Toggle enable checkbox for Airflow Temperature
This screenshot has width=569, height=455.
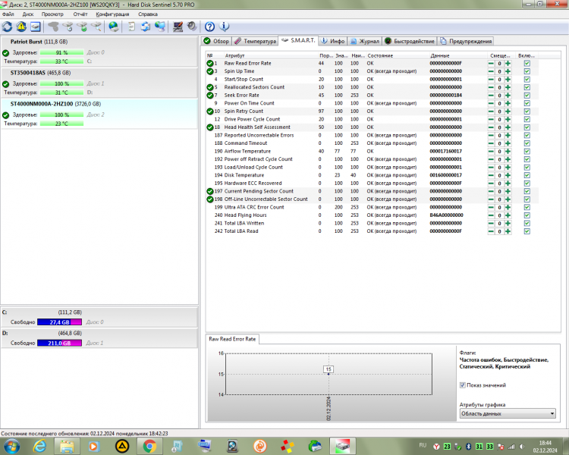click(x=527, y=152)
